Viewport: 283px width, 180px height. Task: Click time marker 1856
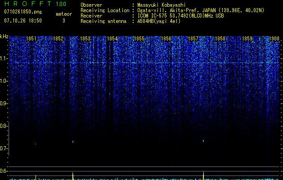[166, 39]
